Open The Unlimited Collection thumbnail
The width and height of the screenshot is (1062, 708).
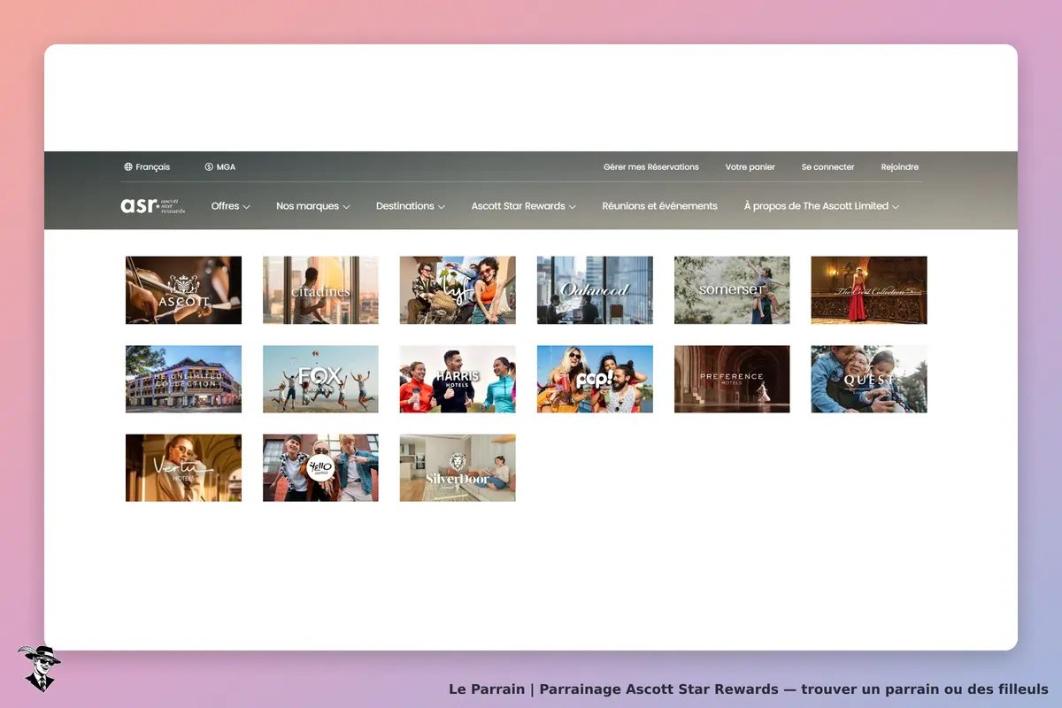[183, 379]
